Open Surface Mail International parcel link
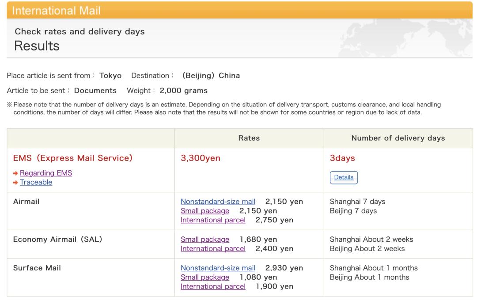Viewport: 477px width, 300px height. click(x=213, y=286)
